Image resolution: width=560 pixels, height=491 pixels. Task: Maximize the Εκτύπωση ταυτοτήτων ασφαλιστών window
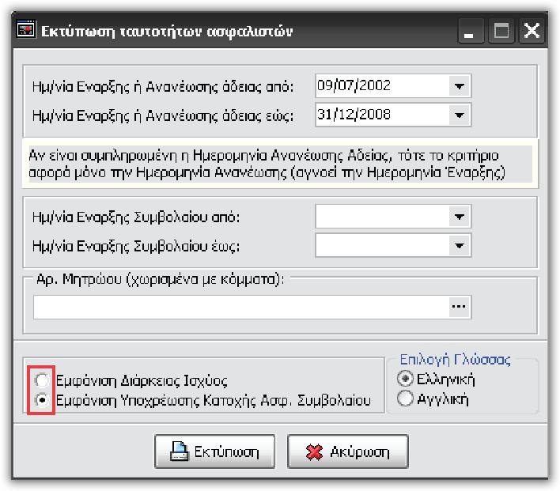(501, 31)
